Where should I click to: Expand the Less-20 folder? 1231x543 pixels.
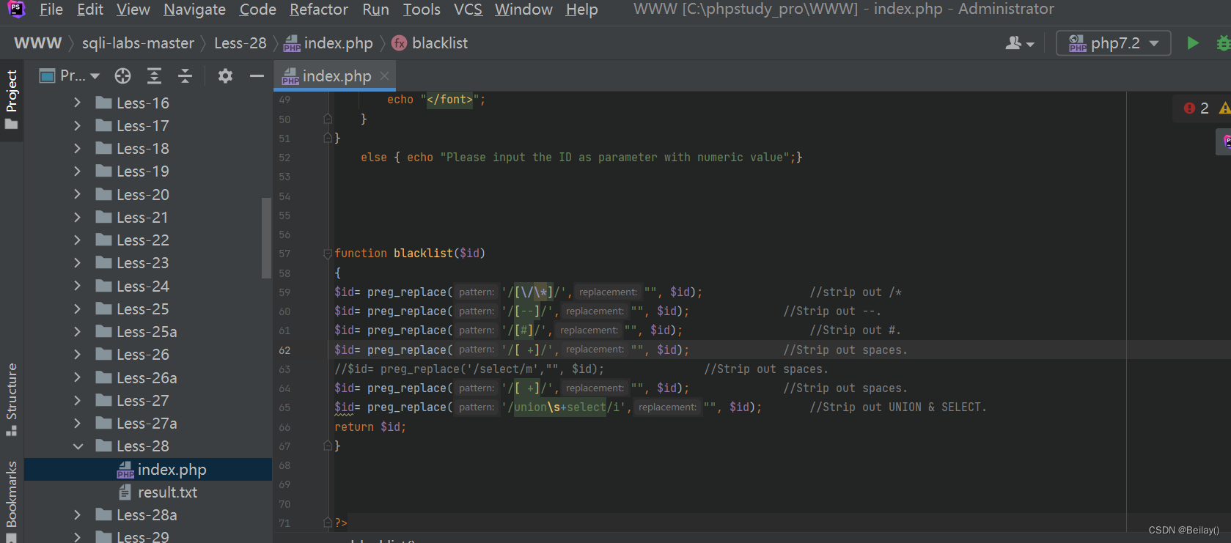pyautogui.click(x=78, y=195)
